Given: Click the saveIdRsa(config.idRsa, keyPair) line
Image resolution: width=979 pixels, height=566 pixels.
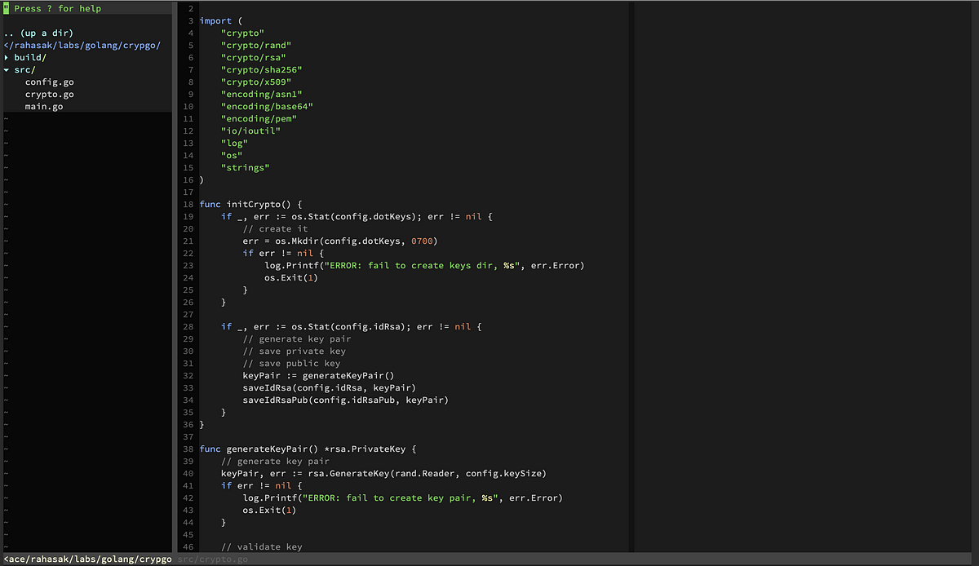Looking at the screenshot, I should pyautogui.click(x=330, y=387).
